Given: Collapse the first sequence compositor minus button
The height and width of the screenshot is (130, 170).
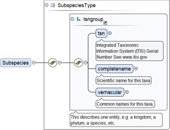Looking at the screenshot, I should coord(60,63).
